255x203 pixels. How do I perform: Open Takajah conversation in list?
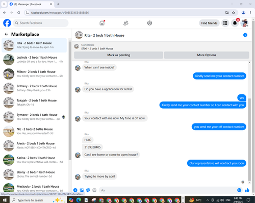[34, 103]
